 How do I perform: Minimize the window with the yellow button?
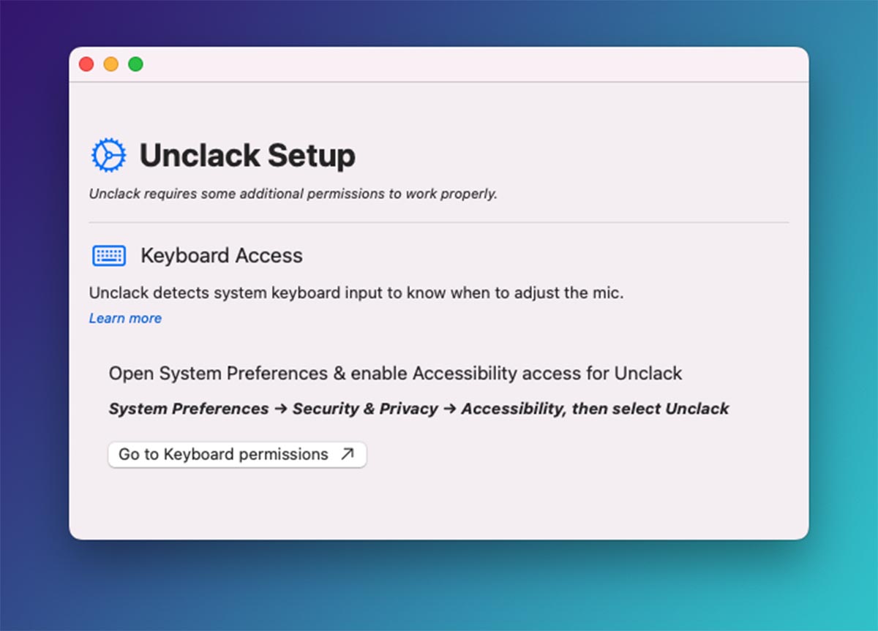click(x=111, y=64)
